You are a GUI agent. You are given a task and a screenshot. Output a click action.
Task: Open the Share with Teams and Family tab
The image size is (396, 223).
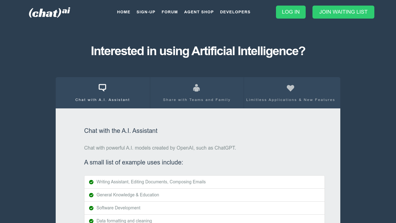pyautogui.click(x=196, y=93)
